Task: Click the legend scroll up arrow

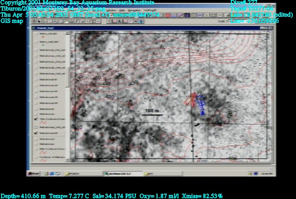Action: tap(67, 34)
